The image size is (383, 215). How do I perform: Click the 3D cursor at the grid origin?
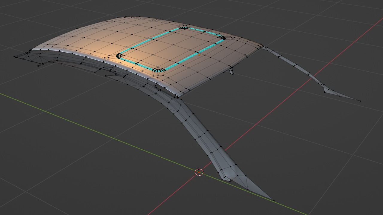pos(199,172)
